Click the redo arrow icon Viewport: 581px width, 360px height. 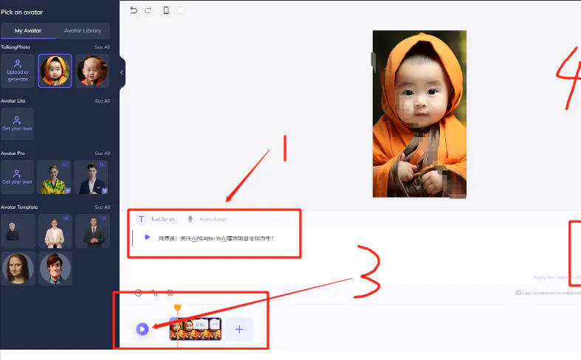pos(148,10)
